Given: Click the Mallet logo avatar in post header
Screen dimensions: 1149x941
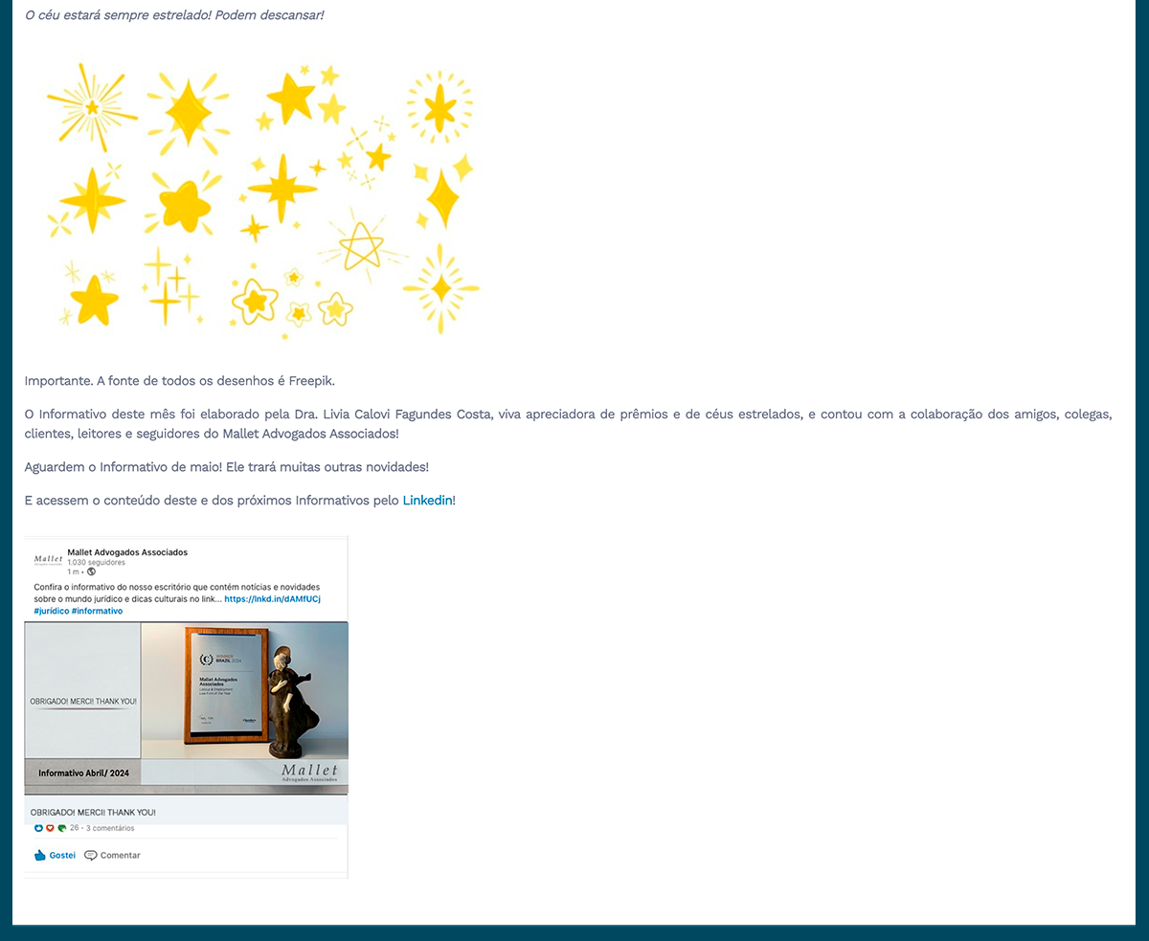Looking at the screenshot, I should click(x=48, y=559).
